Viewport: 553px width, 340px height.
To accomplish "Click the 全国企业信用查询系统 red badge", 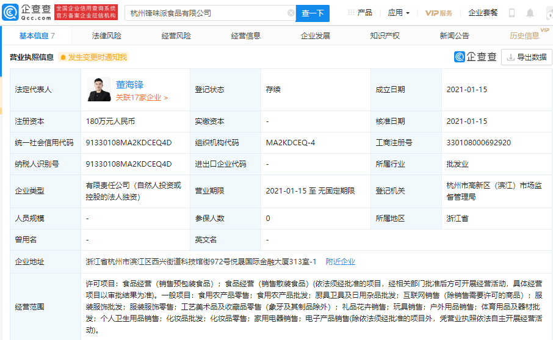I will 86,12.
